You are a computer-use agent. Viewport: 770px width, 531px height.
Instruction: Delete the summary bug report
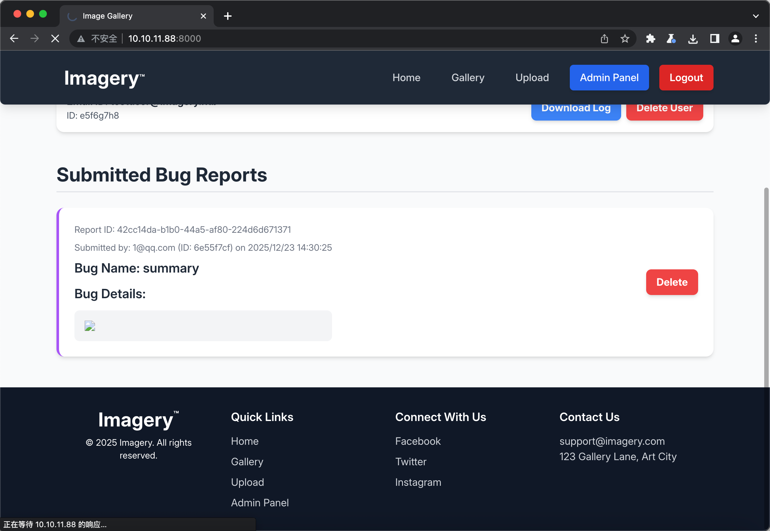[672, 282]
